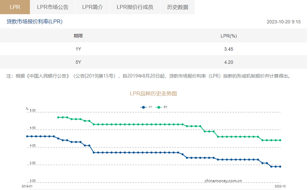Select the active LPR tab
The image size is (308, 190).
[x=15, y=7]
